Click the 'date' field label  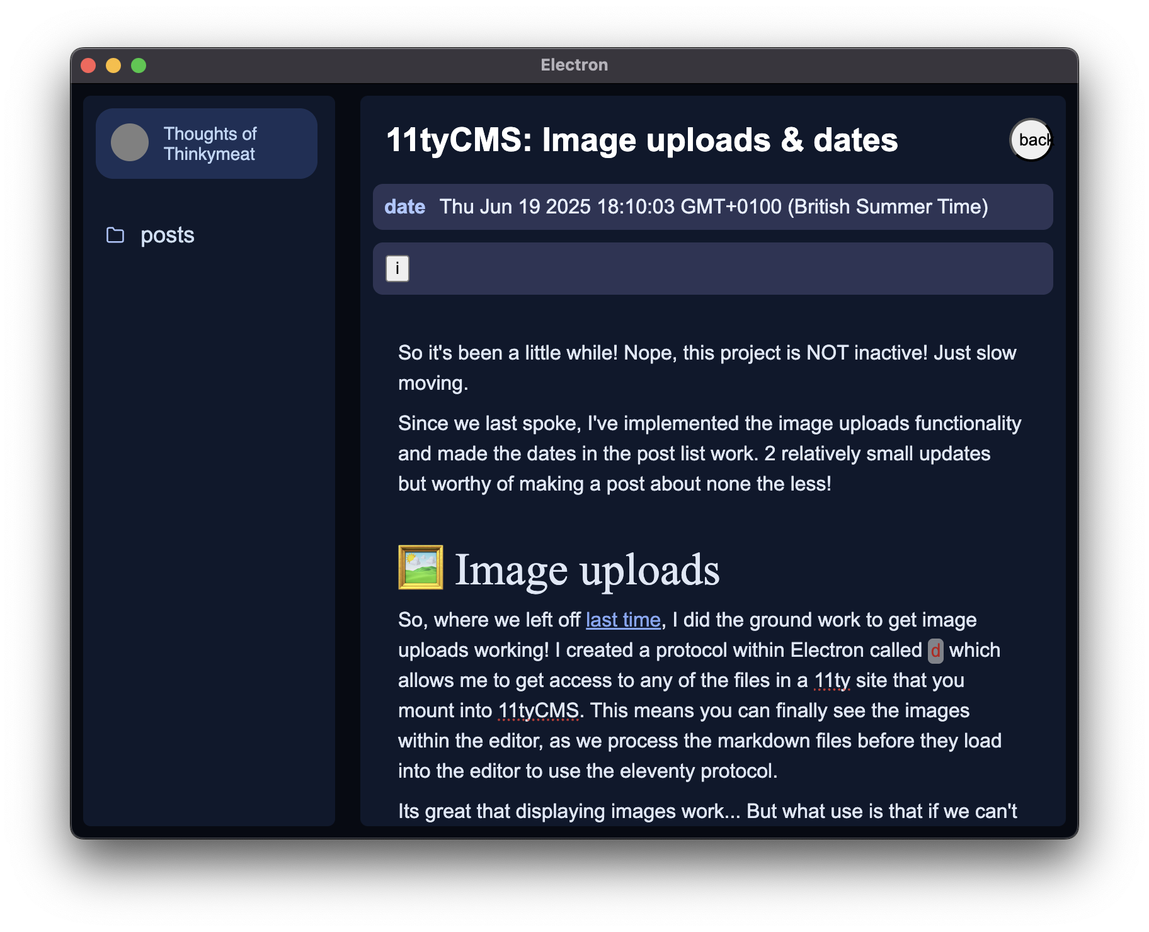click(405, 207)
